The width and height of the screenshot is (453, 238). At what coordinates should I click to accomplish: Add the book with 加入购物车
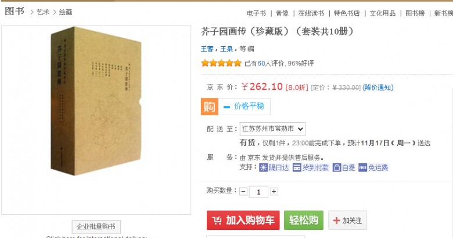point(243,221)
